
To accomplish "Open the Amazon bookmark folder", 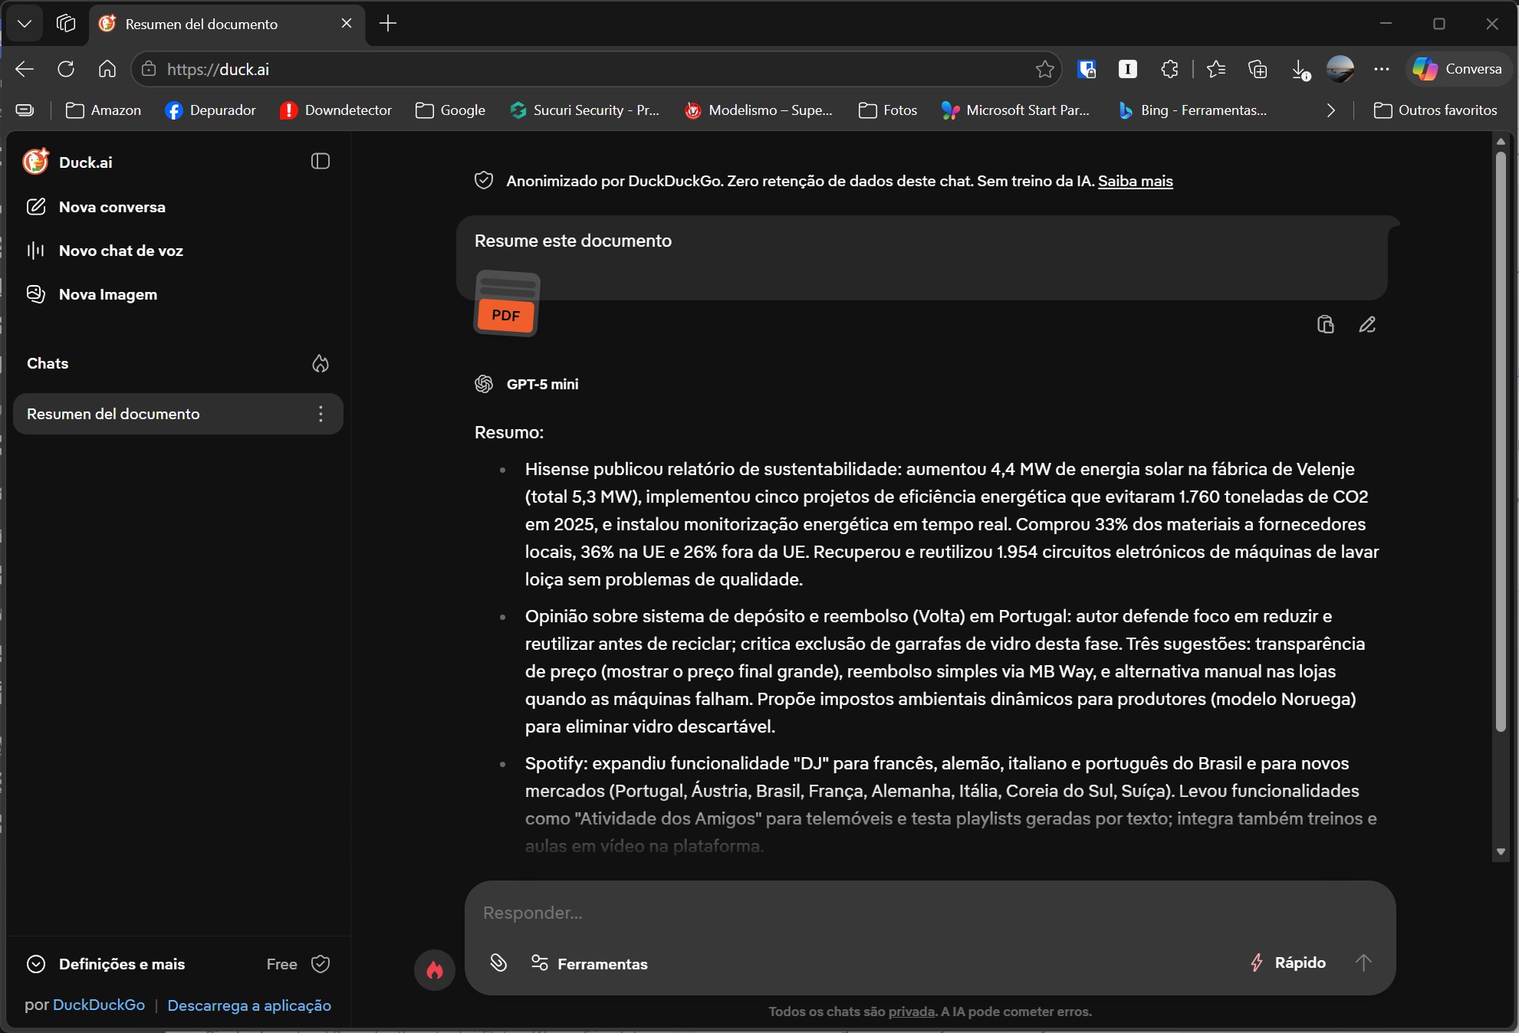I will [x=104, y=110].
